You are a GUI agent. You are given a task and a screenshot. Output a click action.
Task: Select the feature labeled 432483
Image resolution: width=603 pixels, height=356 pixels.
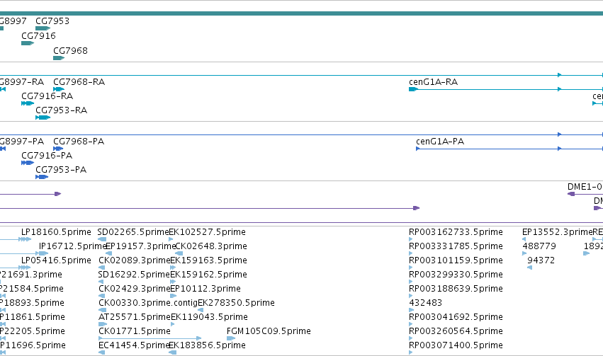[x=425, y=303]
